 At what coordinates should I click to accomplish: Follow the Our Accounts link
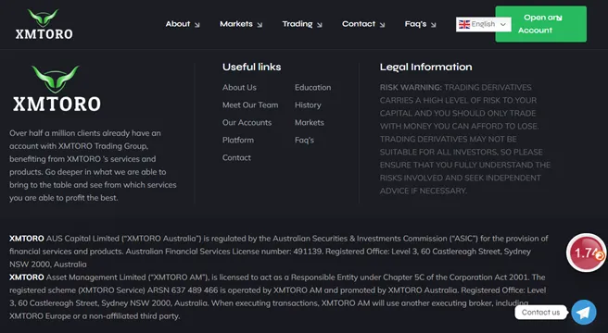247,122
